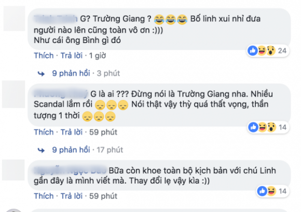This screenshot has height=212, width=301.
Task: Open the reaction count 24 on first comment
Action: 282,51
